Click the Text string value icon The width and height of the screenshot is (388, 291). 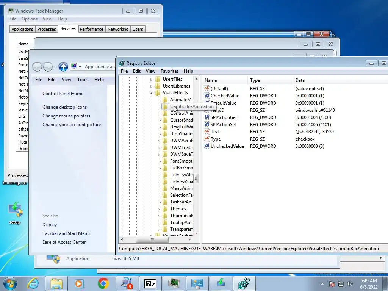[207, 131]
